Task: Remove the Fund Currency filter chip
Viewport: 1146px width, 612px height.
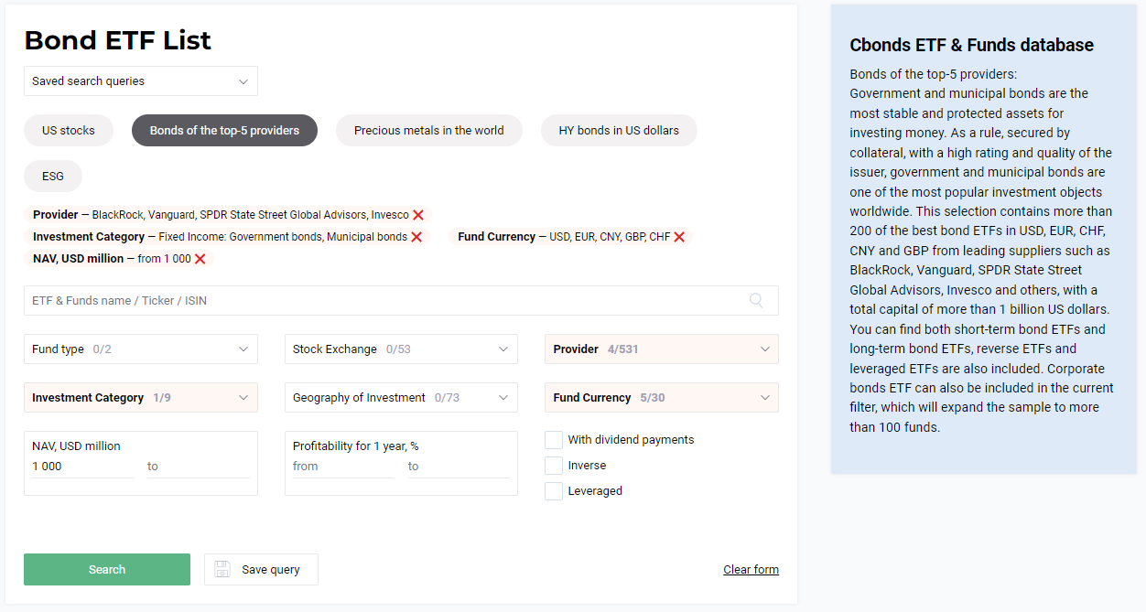Action: 678,236
